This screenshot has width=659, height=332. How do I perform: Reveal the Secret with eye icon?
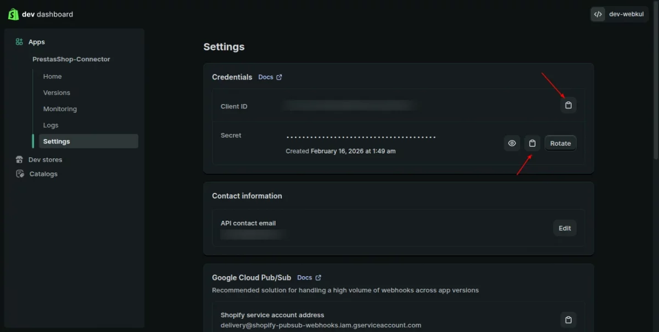[512, 144]
